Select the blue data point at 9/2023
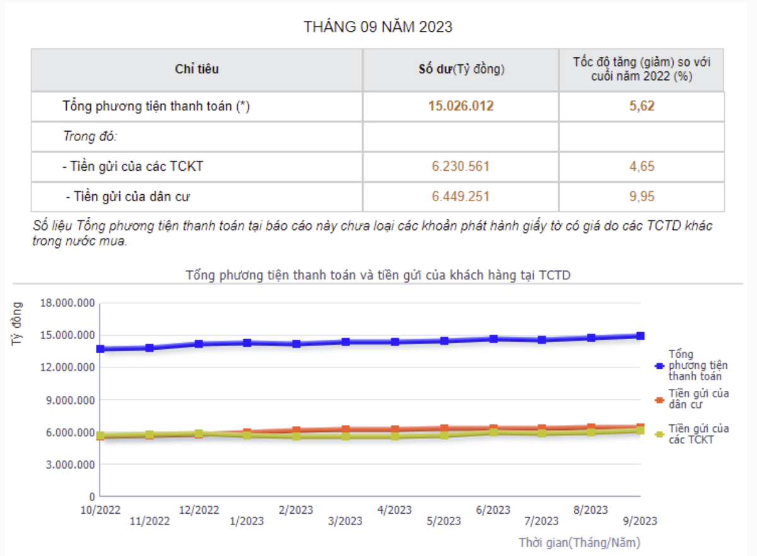 (640, 336)
